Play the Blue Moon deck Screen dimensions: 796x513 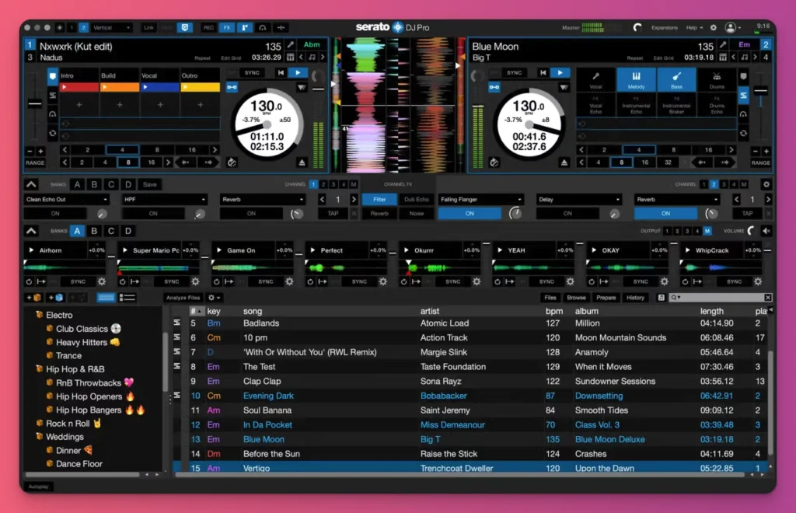pos(560,72)
